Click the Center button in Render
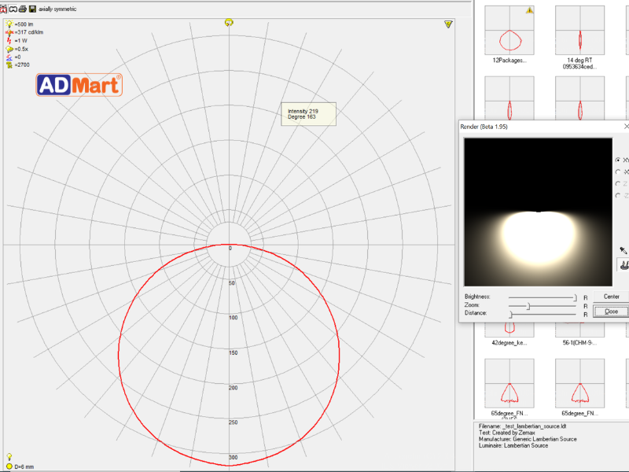 coord(611,297)
